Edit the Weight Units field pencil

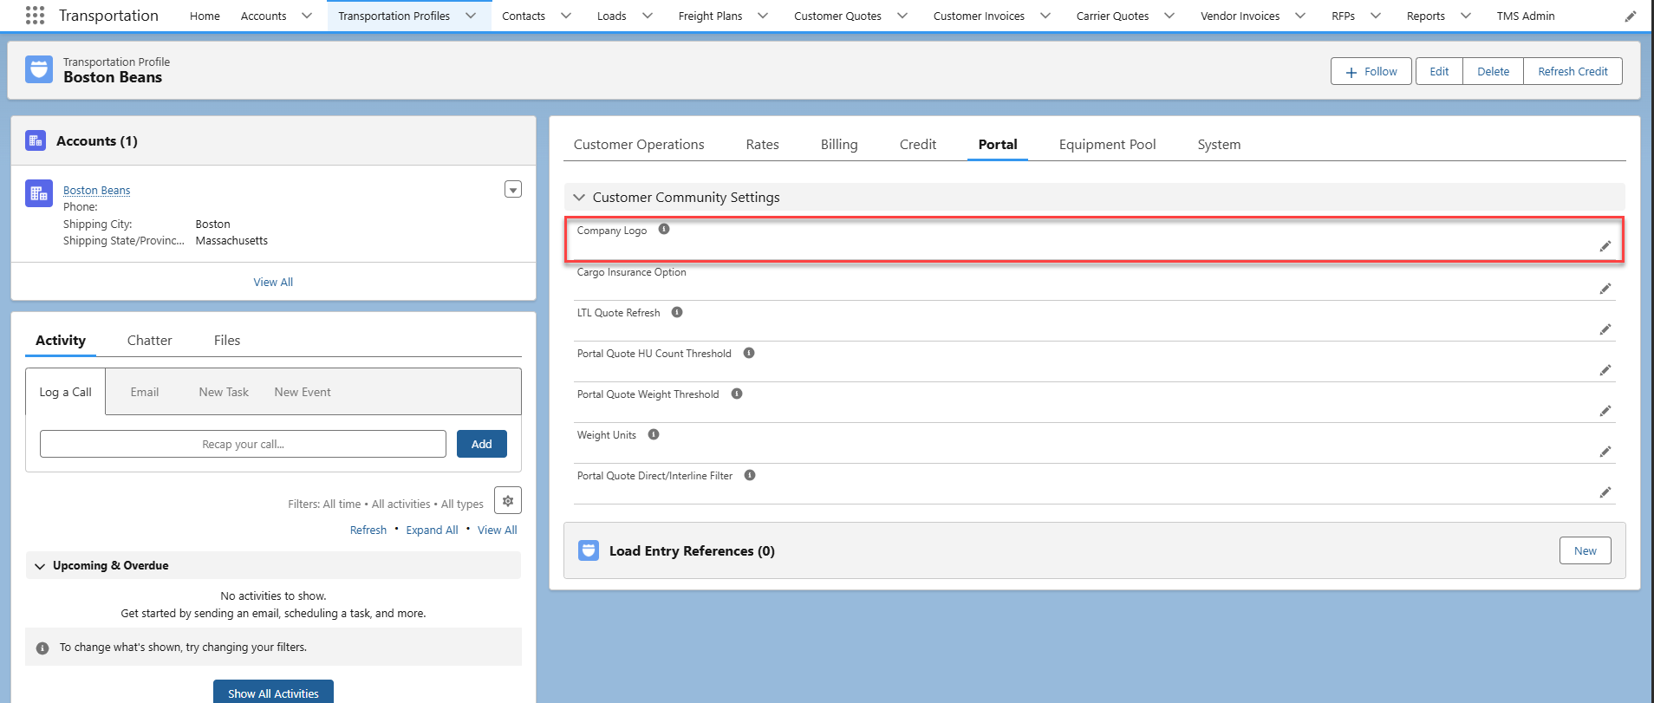click(x=1605, y=452)
